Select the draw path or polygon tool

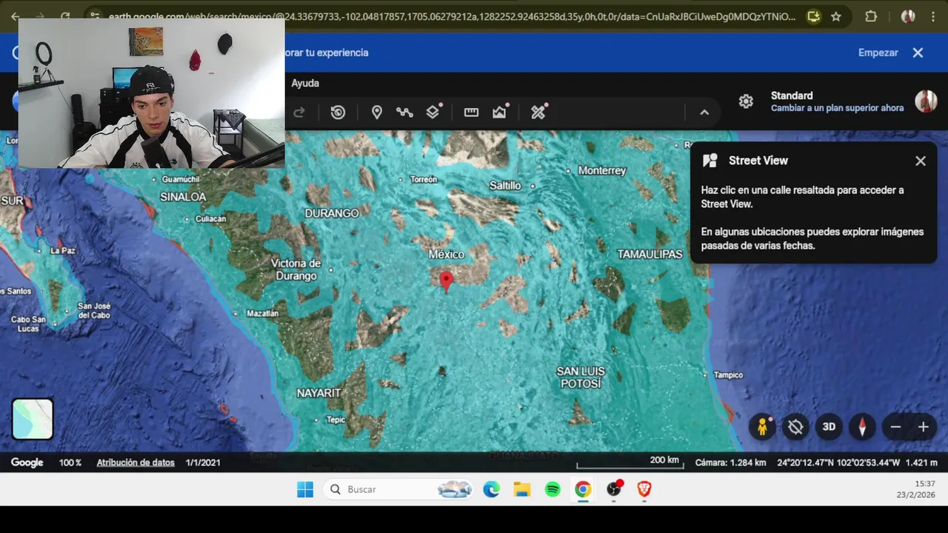click(404, 113)
